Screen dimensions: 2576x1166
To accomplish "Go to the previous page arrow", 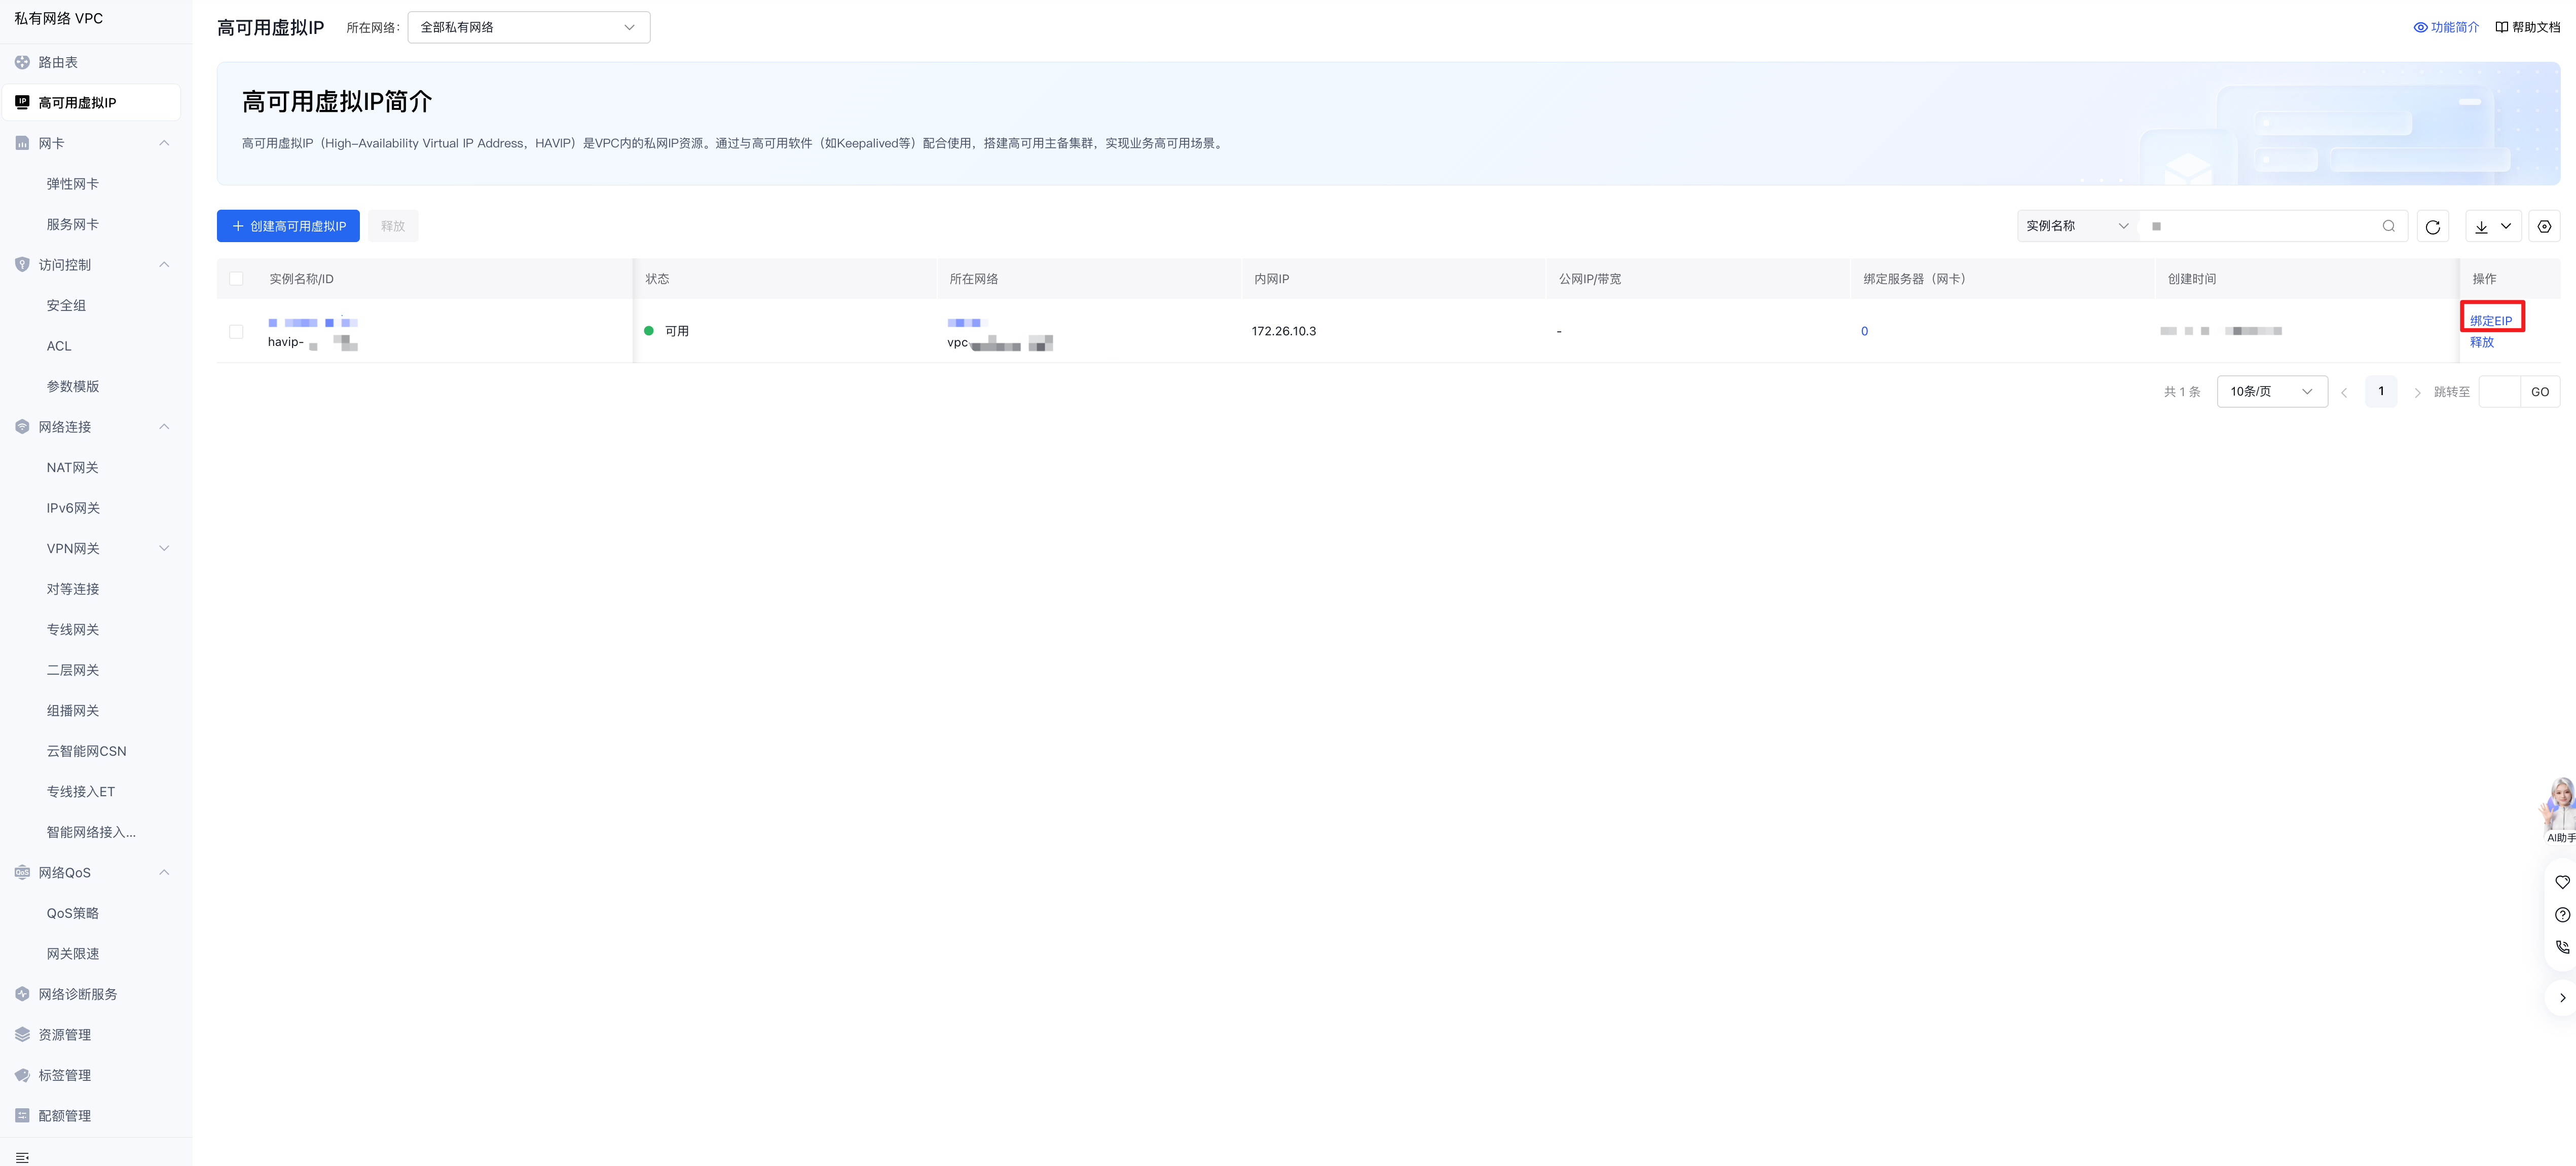I will (2344, 393).
